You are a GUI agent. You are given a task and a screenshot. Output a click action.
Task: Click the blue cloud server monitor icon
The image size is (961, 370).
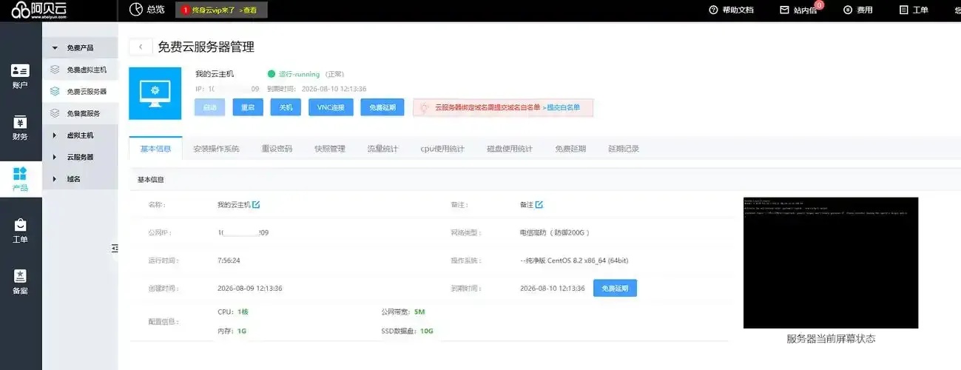tap(155, 93)
